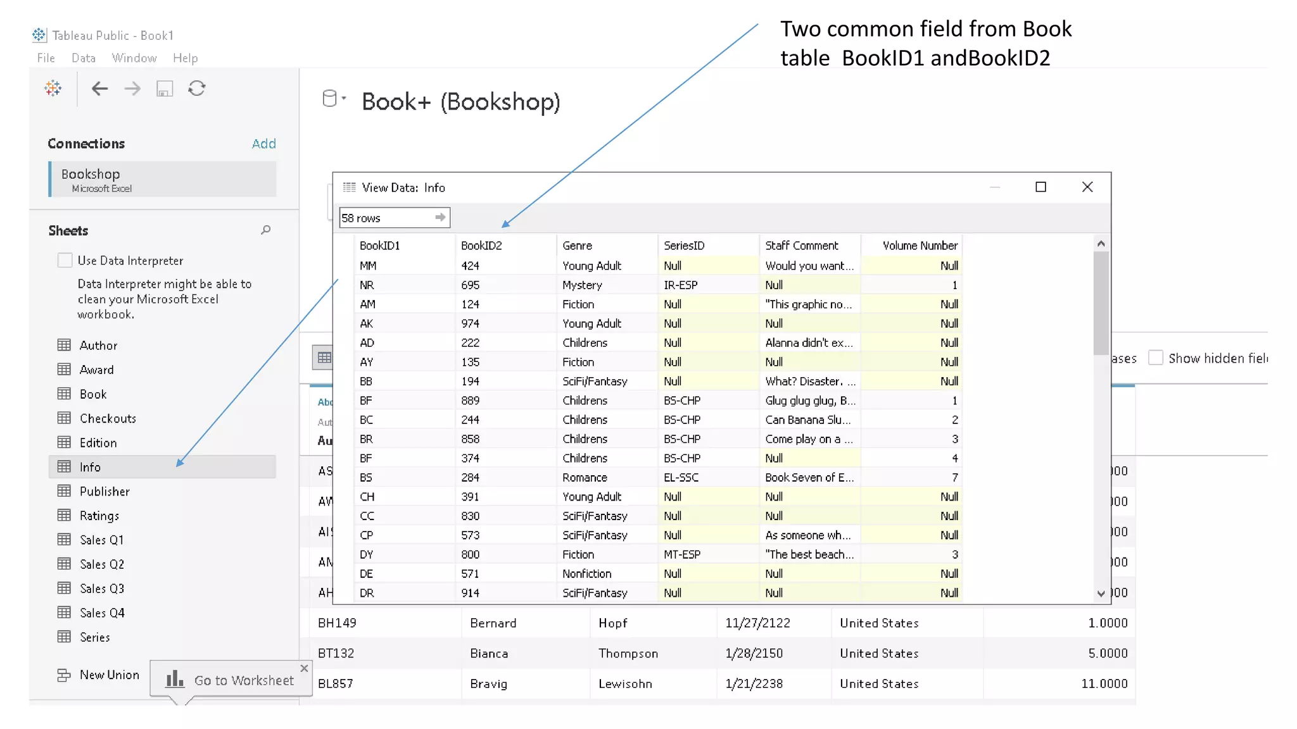Viewport: 1297px width, 729px height.
Task: Click the data grid view icon behind dialog
Action: [324, 358]
